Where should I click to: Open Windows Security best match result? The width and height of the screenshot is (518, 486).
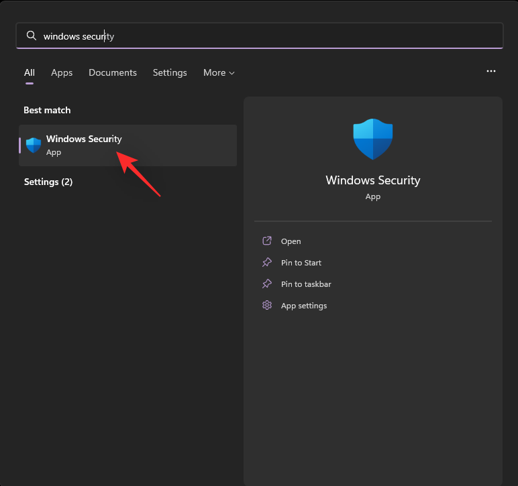[128, 145]
